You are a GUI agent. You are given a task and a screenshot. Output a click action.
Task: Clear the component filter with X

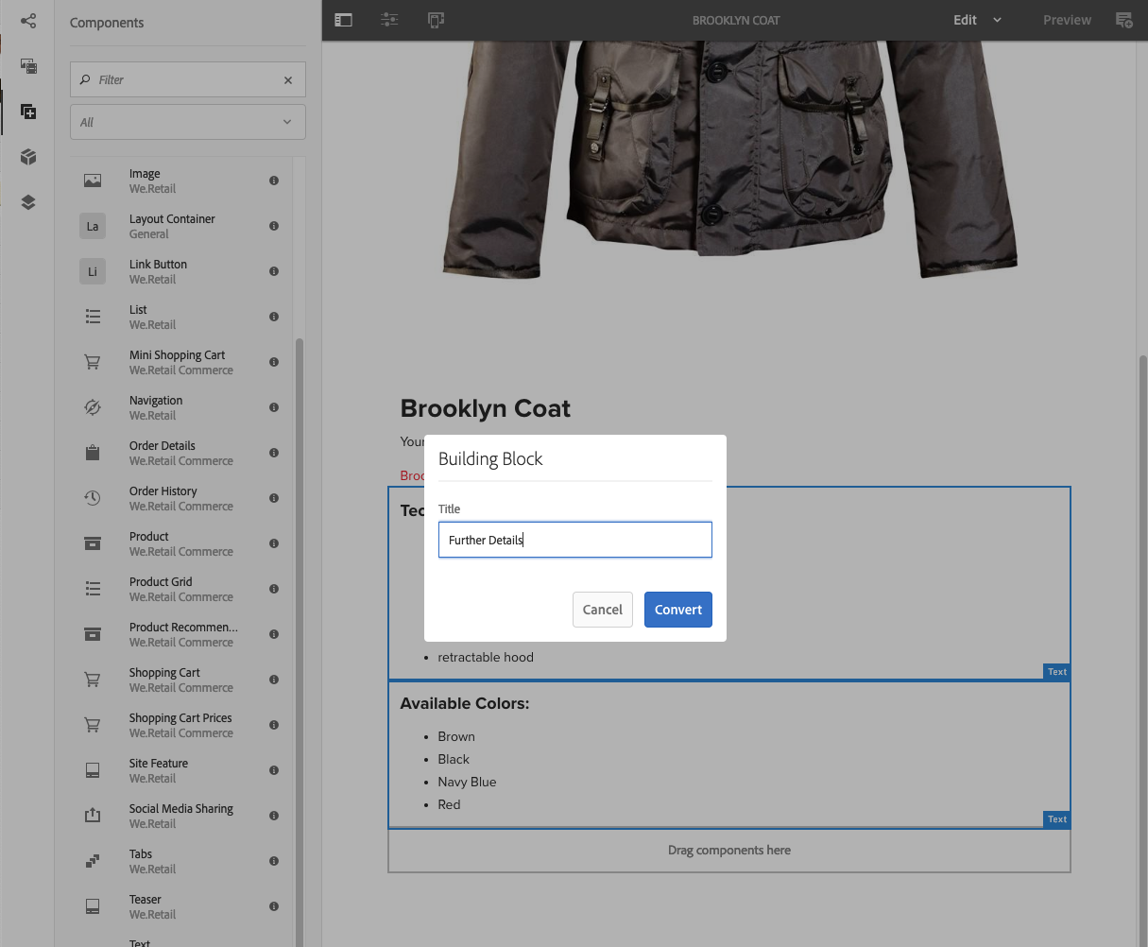click(288, 80)
